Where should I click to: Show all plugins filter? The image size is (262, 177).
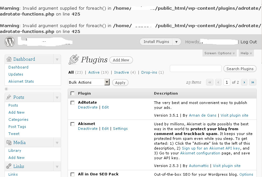pyautogui.click(x=71, y=72)
